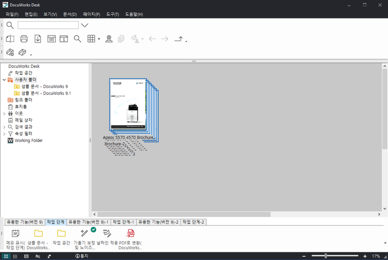Collapse the 사용자 폴더 tree node
Image resolution: width=388 pixels, height=260 pixels.
[4, 80]
